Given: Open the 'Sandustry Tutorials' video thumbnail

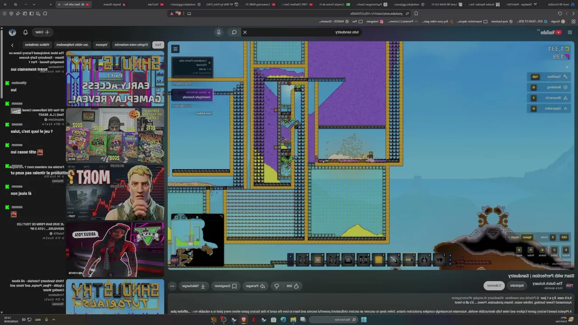Looking at the screenshot, I should (x=115, y=297).
